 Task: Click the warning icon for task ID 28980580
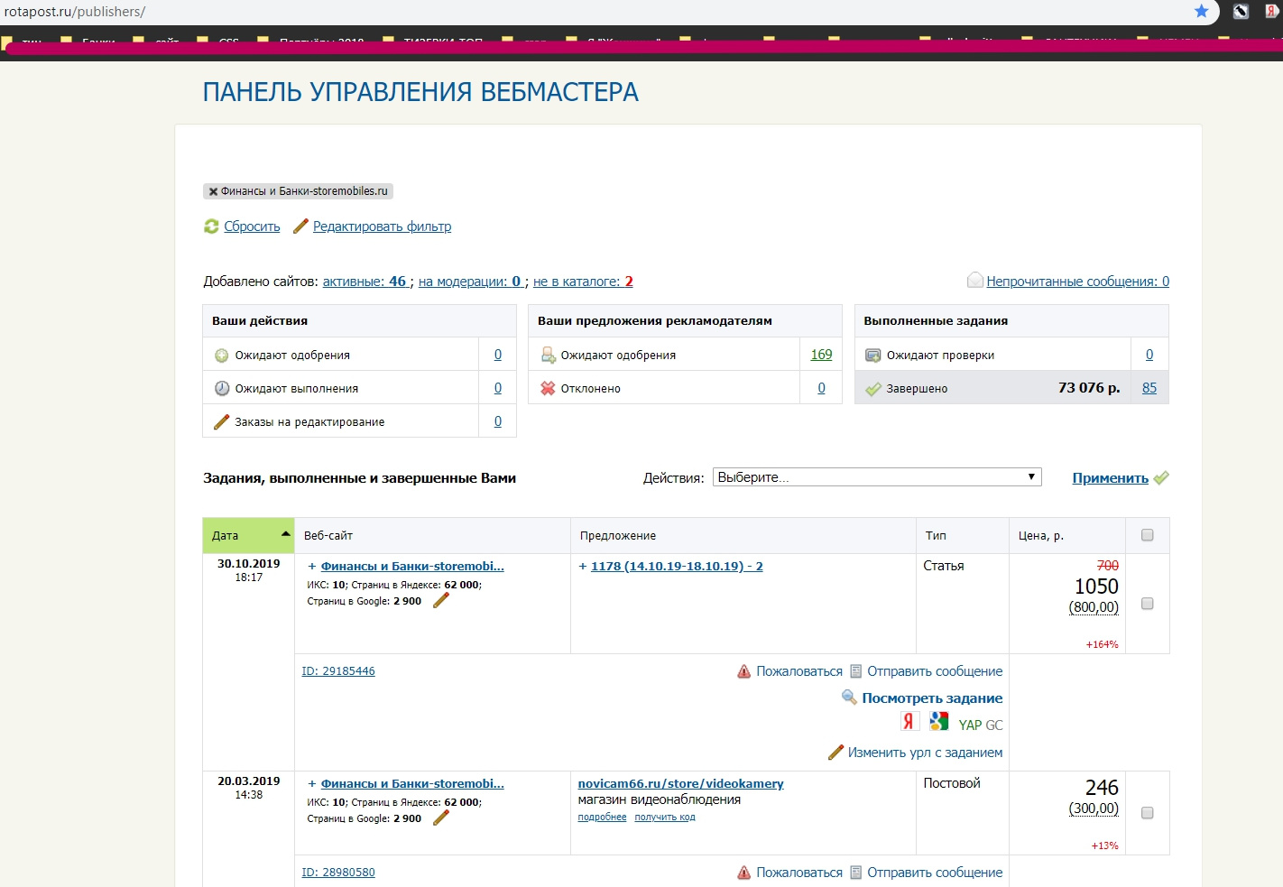click(743, 873)
